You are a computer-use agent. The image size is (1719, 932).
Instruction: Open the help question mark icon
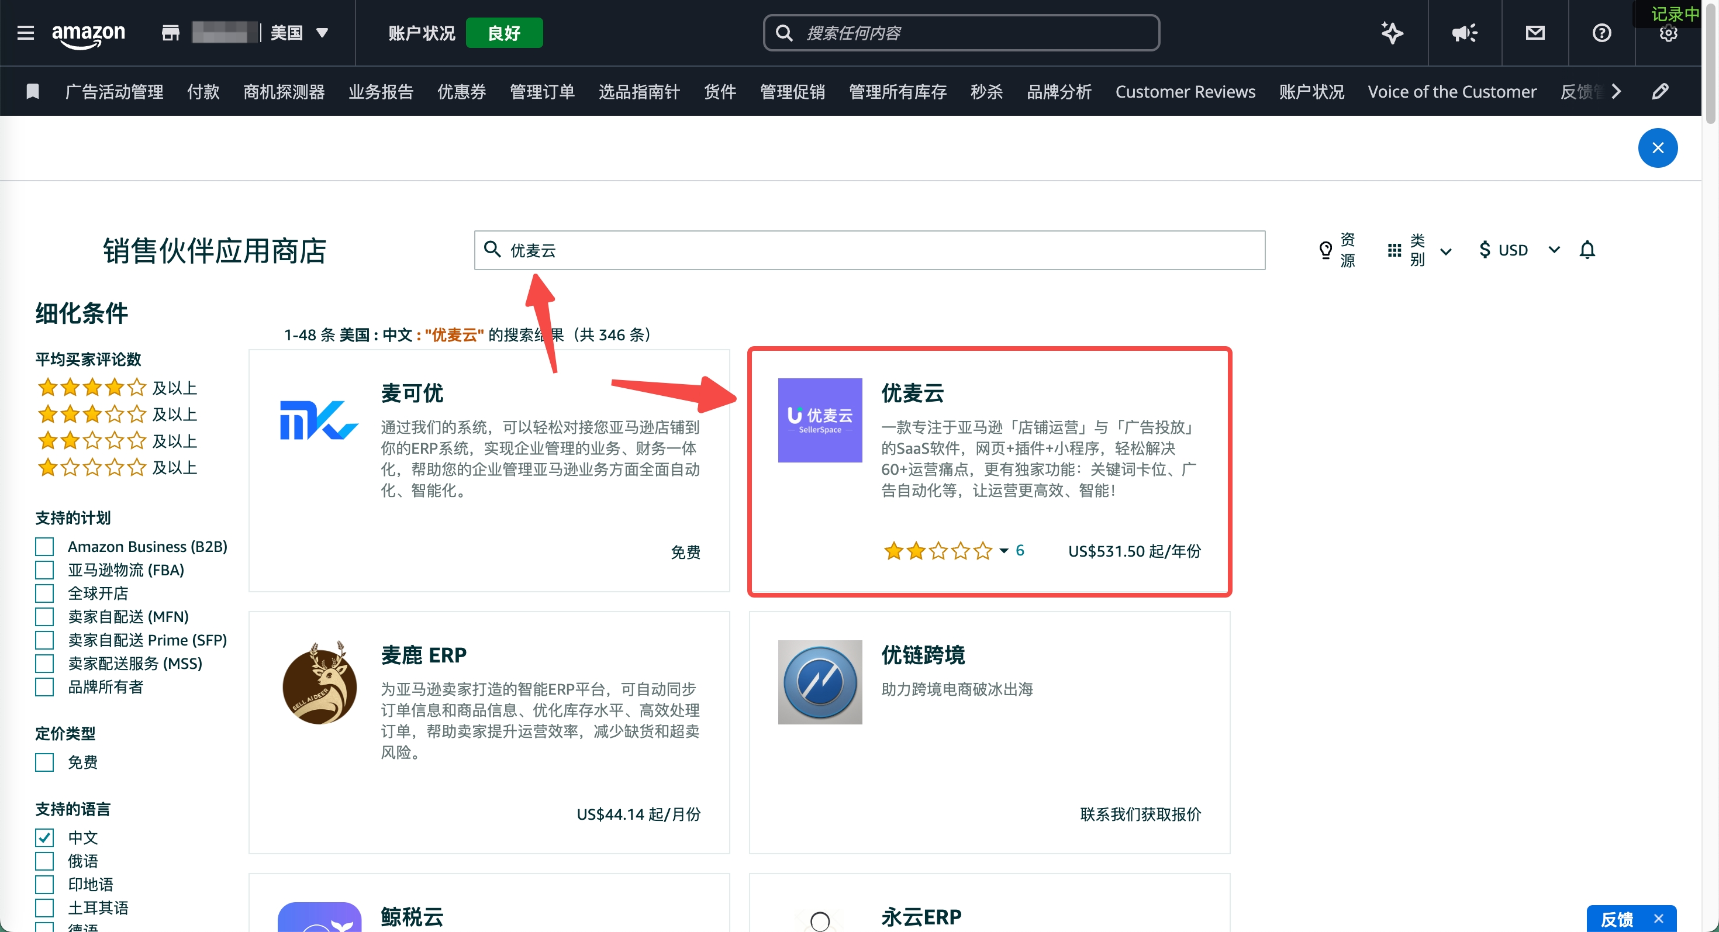tap(1601, 33)
